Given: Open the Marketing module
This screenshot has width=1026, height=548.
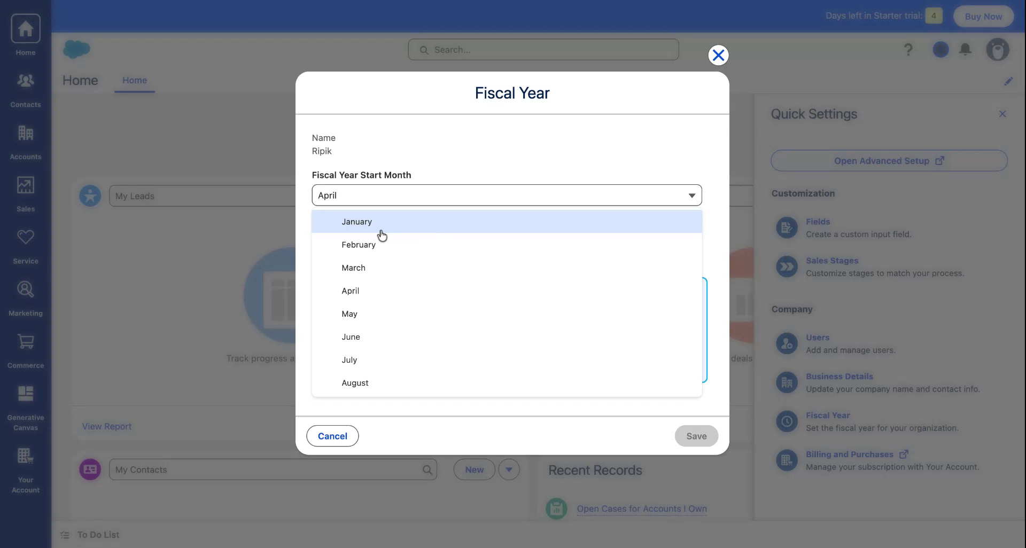Looking at the screenshot, I should point(25,296).
